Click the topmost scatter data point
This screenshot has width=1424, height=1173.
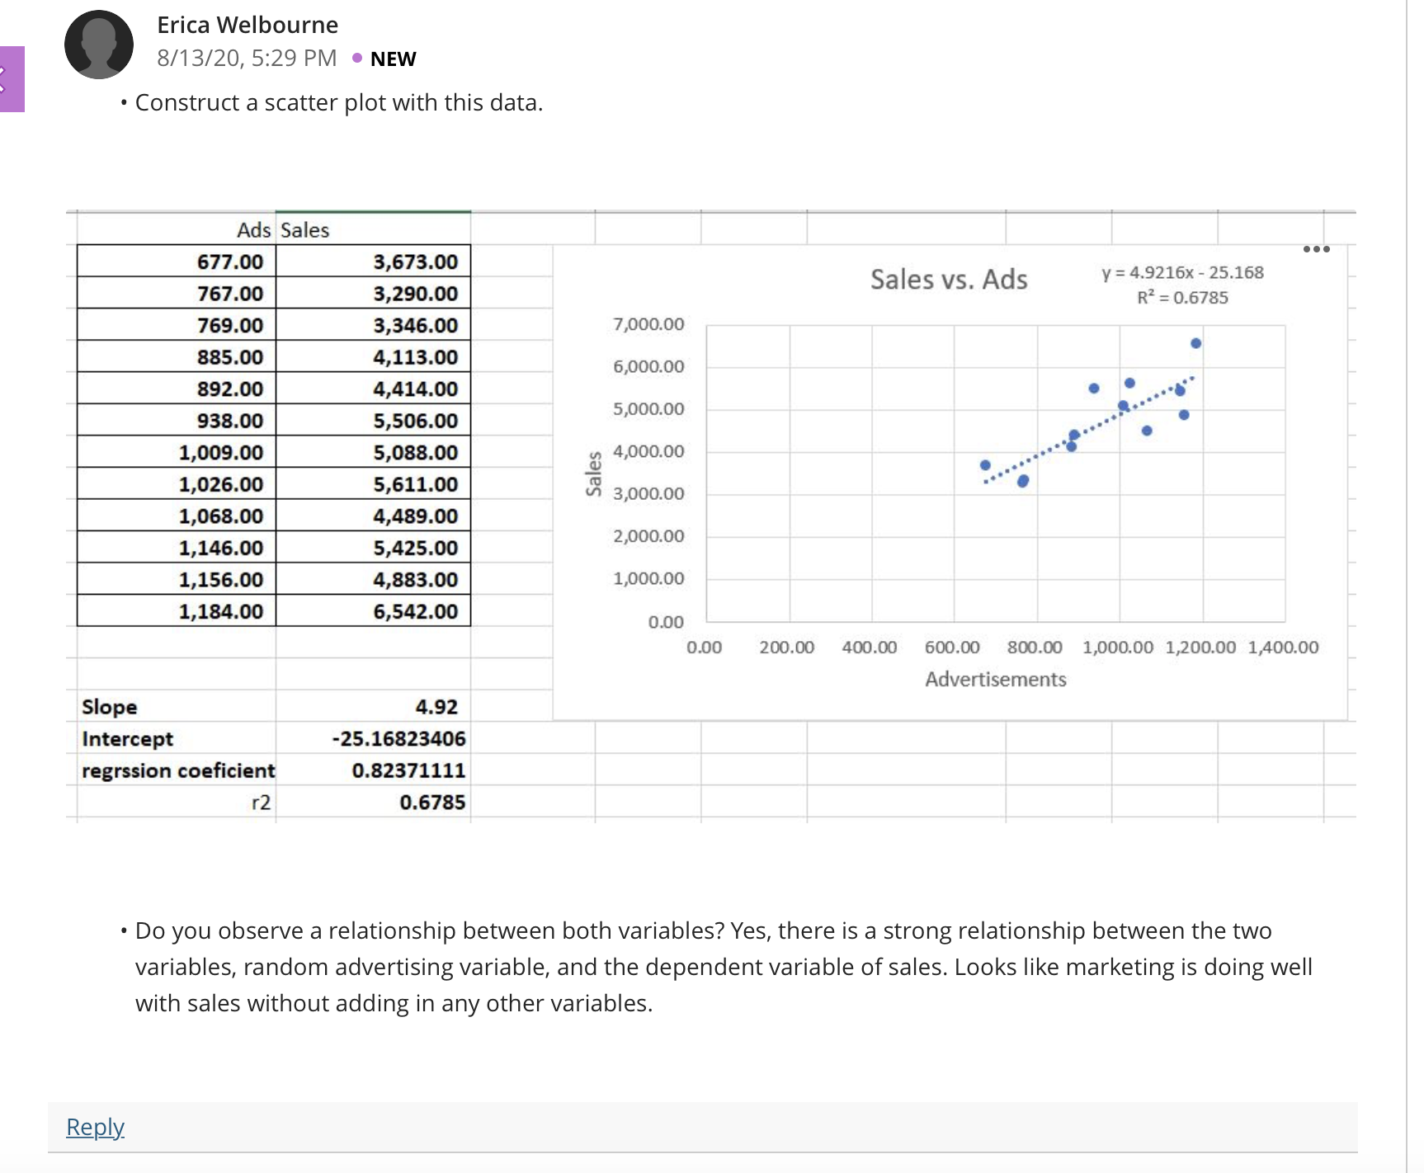[1195, 343]
